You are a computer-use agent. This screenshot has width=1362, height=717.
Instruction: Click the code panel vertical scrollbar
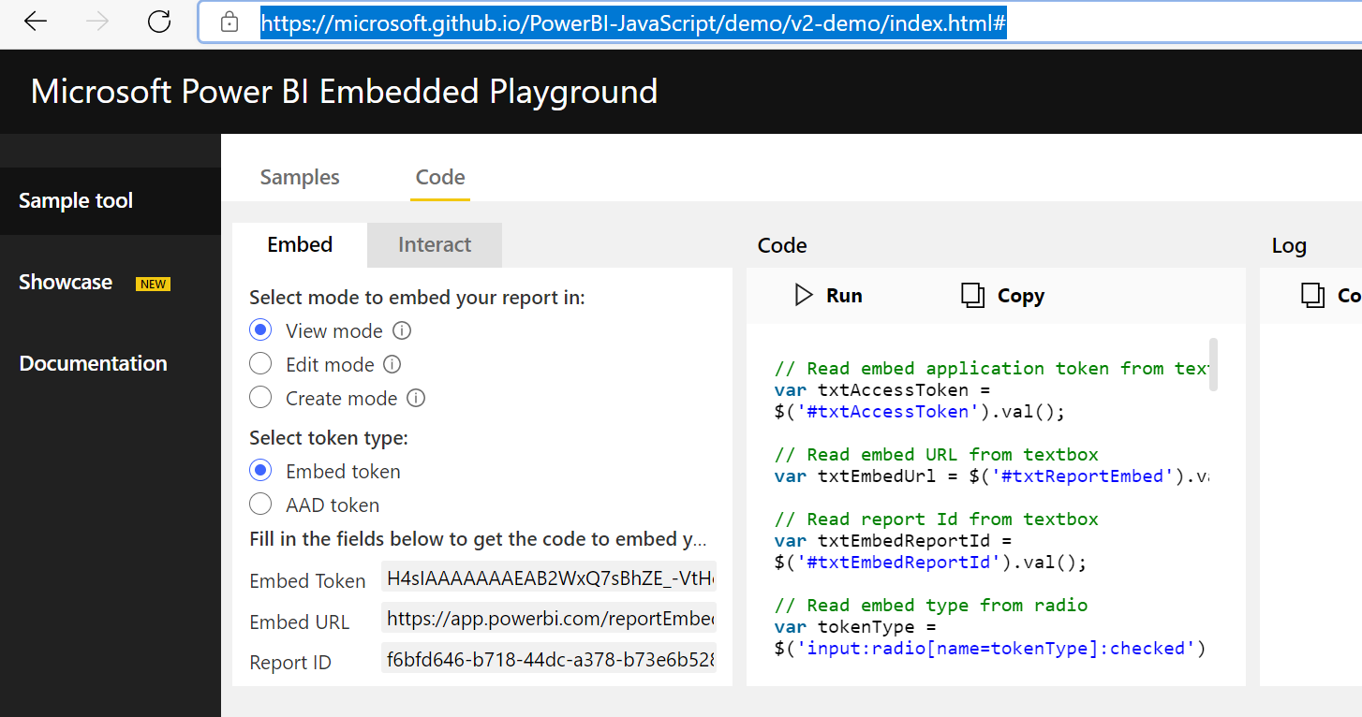pos(1213,364)
